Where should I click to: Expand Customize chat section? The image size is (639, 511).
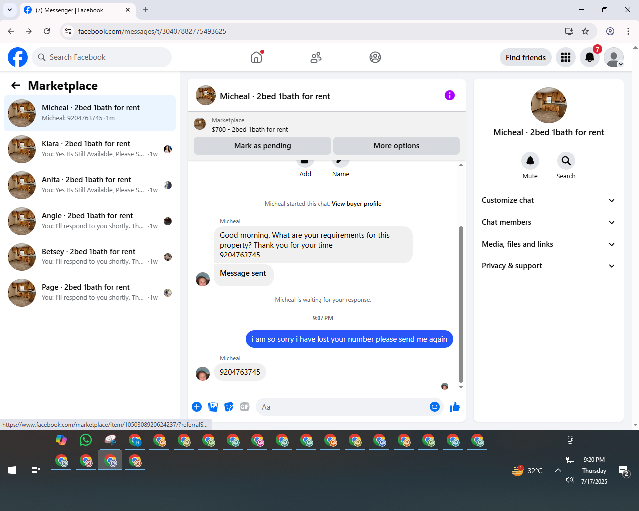point(549,200)
